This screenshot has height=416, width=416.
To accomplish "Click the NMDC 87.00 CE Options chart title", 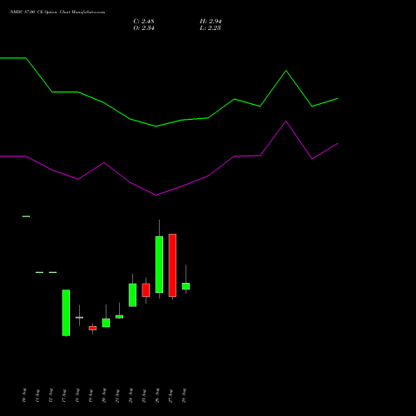I will (57, 12).
